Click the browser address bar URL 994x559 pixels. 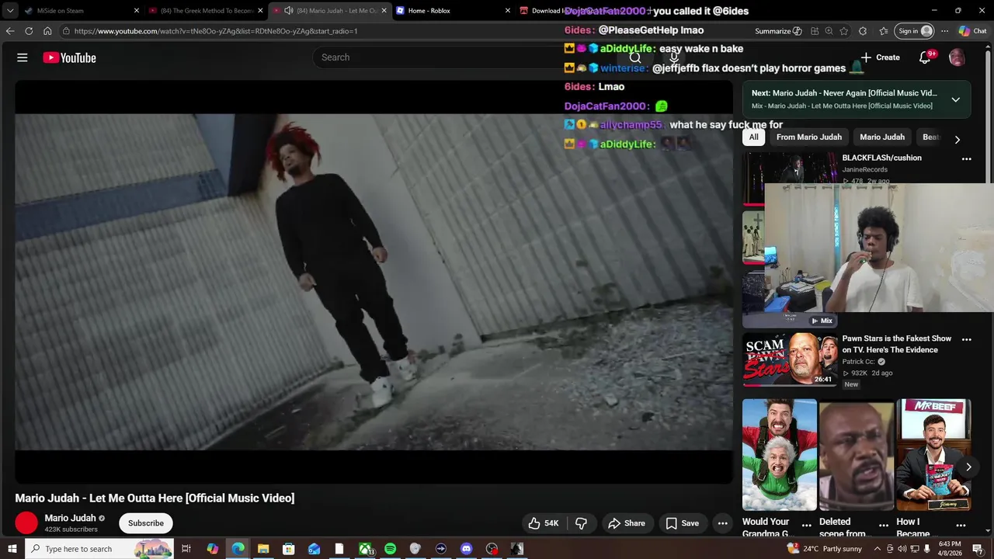[216, 31]
